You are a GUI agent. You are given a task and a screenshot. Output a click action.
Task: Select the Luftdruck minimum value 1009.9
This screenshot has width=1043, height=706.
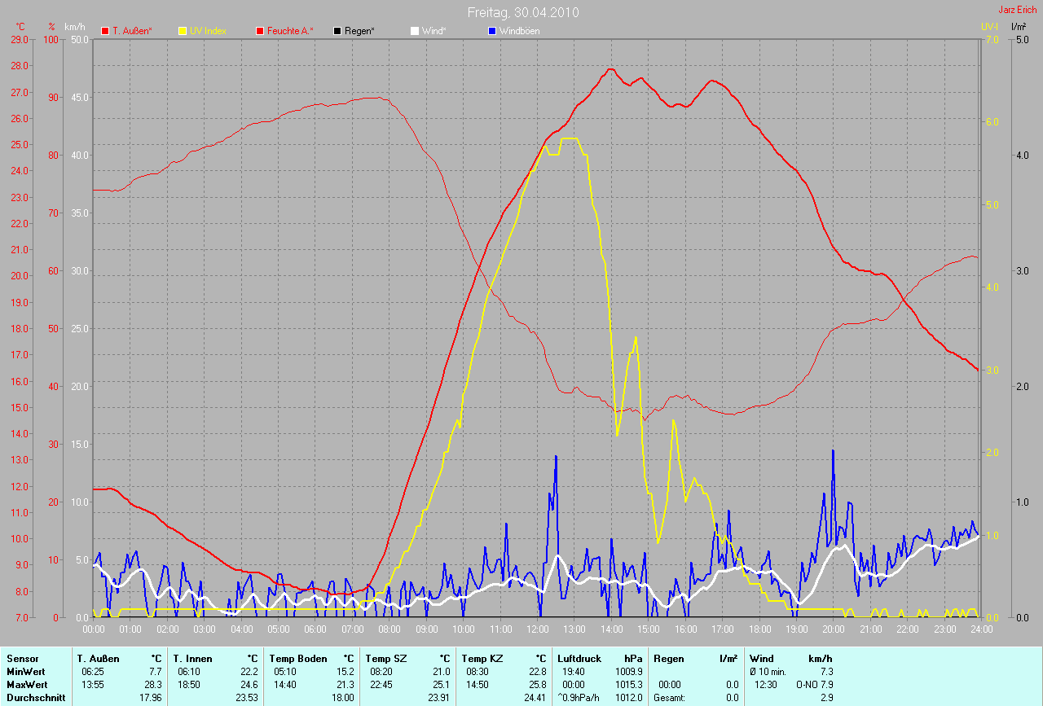pos(629,671)
